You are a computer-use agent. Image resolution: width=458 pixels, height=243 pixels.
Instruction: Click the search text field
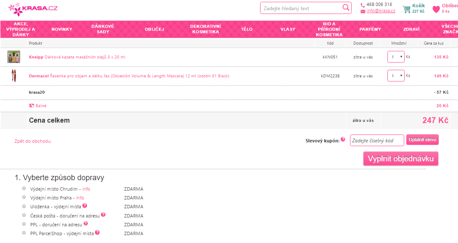click(x=301, y=8)
